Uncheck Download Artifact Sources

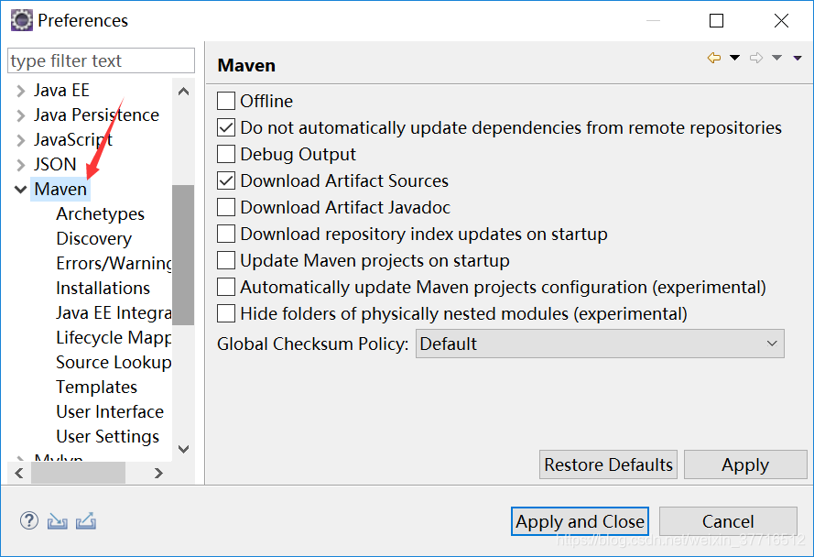tap(226, 180)
